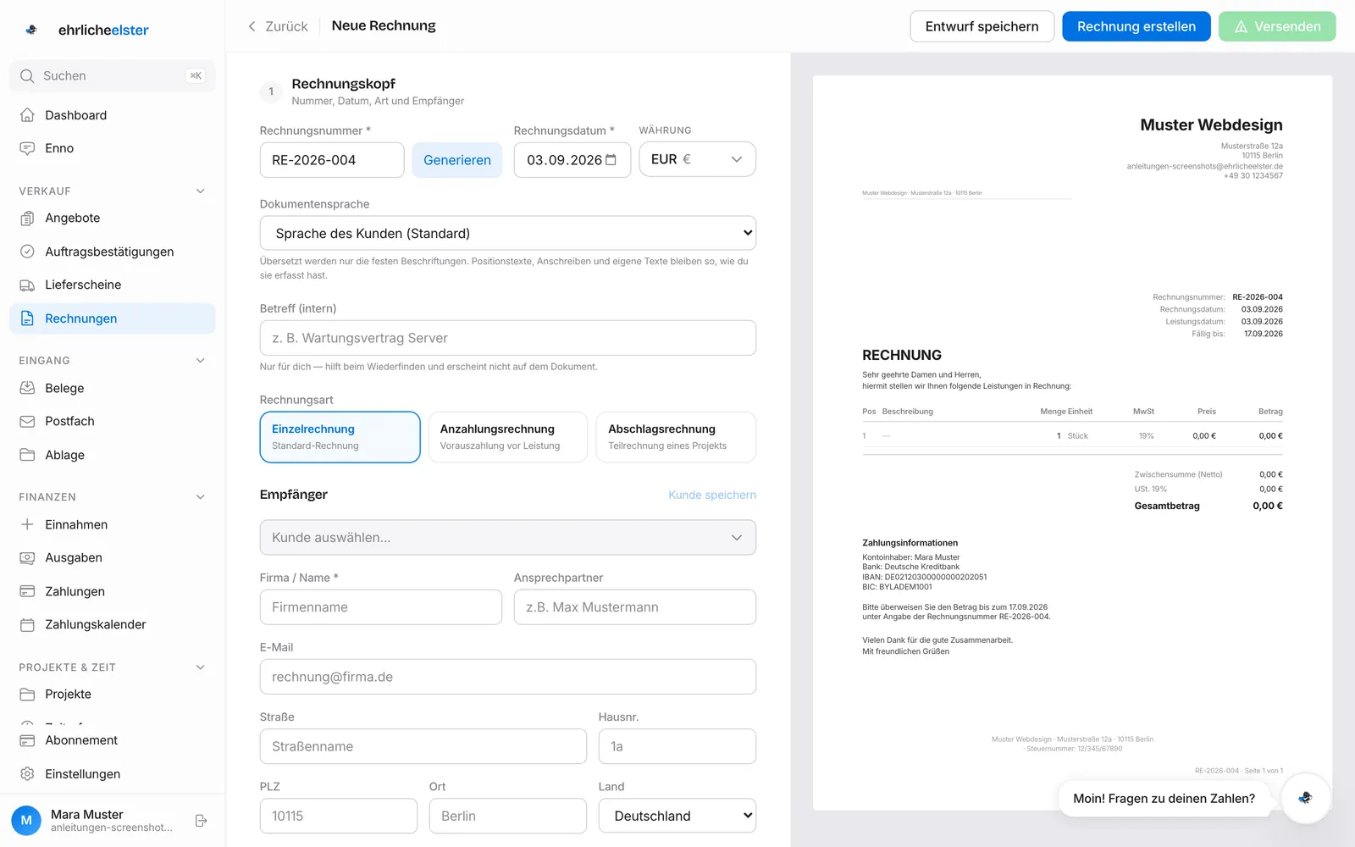The image size is (1355, 847).
Task: Click the Einstellungen gear icon
Action: coord(27,774)
